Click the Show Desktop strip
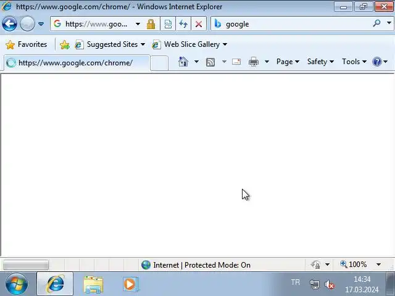This screenshot has width=395, height=296. coord(390,284)
